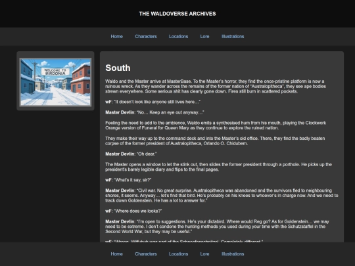
Task: Click the South chapter heading
Action: pos(118,68)
